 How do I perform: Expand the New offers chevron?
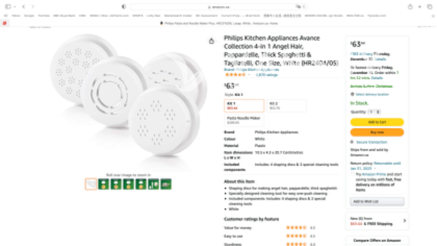pos(405,221)
